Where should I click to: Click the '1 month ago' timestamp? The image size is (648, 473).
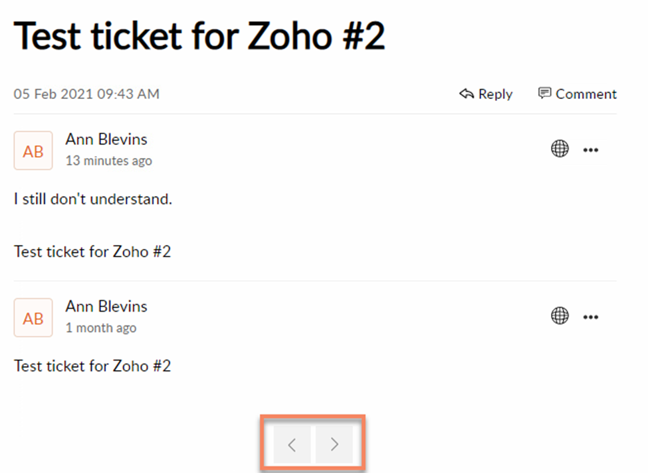tap(101, 328)
